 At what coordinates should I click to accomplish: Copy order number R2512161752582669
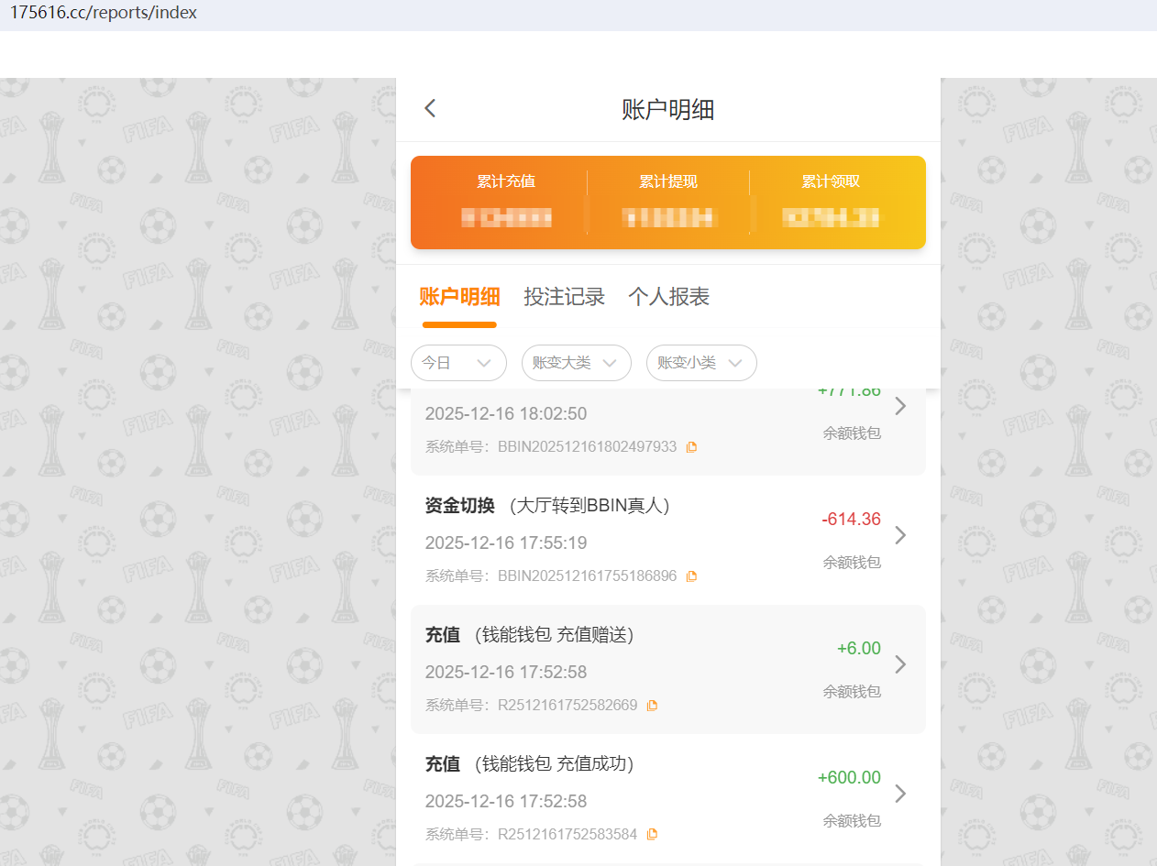click(652, 705)
